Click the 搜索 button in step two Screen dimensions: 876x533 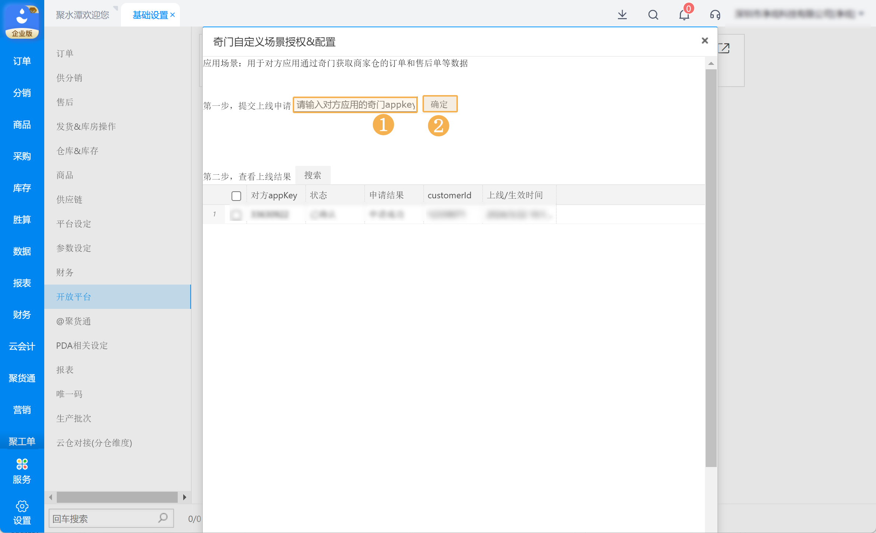click(x=313, y=175)
